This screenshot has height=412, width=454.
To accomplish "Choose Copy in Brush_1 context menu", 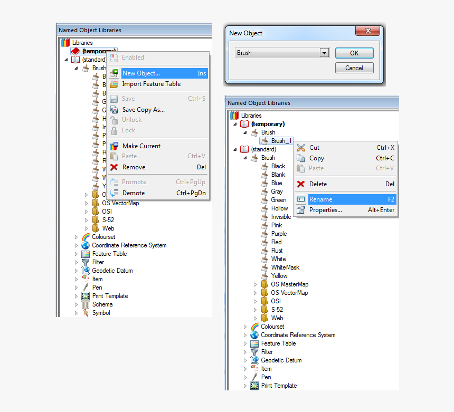I will [x=346, y=158].
